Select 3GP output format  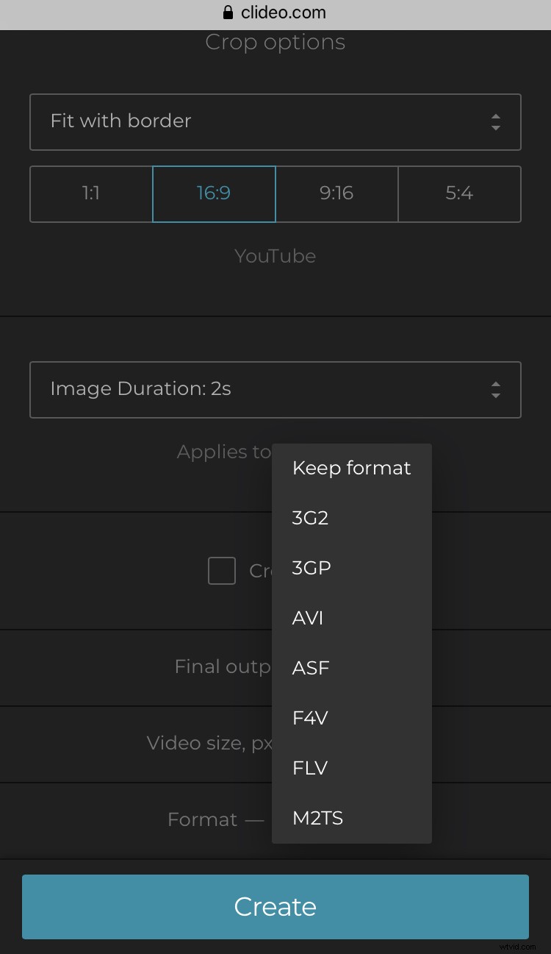[311, 568]
